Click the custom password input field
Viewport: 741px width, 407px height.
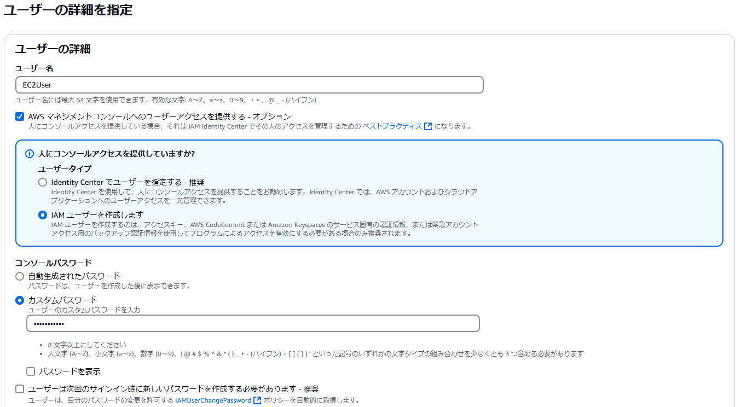point(253,323)
